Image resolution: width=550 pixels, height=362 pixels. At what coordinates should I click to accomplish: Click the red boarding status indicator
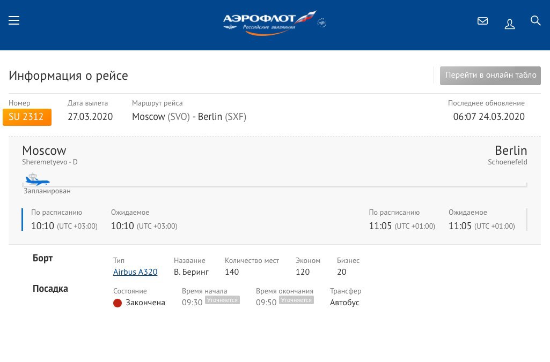[x=118, y=303]
